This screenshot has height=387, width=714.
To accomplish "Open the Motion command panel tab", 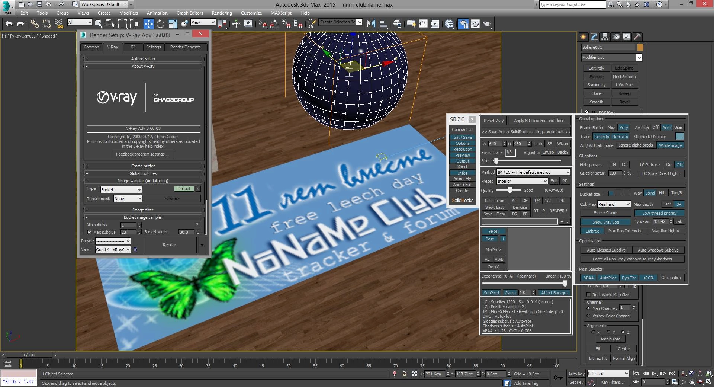I will click(616, 36).
